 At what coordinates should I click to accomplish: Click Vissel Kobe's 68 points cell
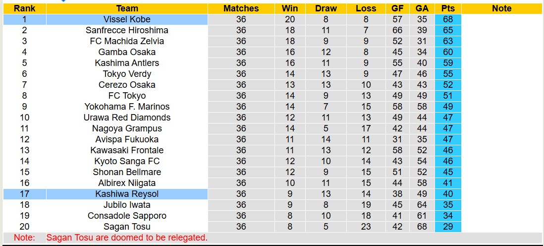[x=448, y=19]
